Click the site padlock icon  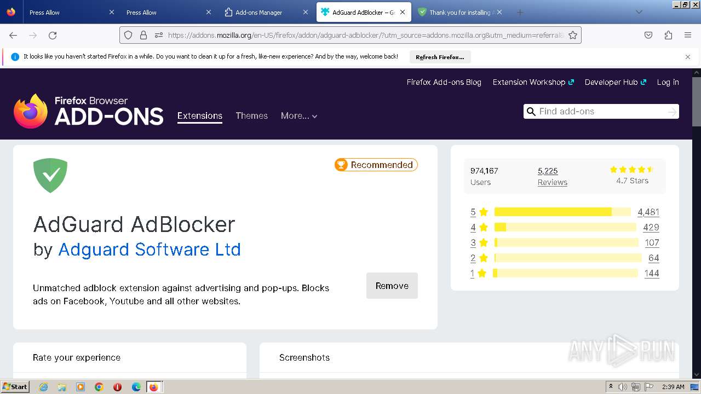(143, 35)
